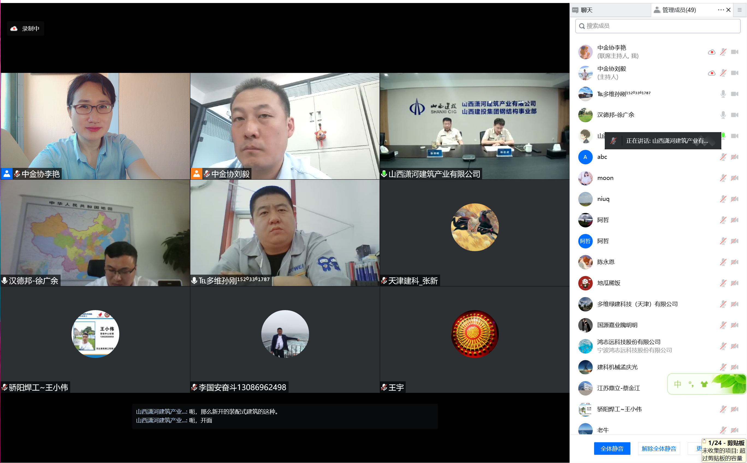Click the 王宇 avatar tile
747x463 pixels.
pyautogui.click(x=475, y=340)
